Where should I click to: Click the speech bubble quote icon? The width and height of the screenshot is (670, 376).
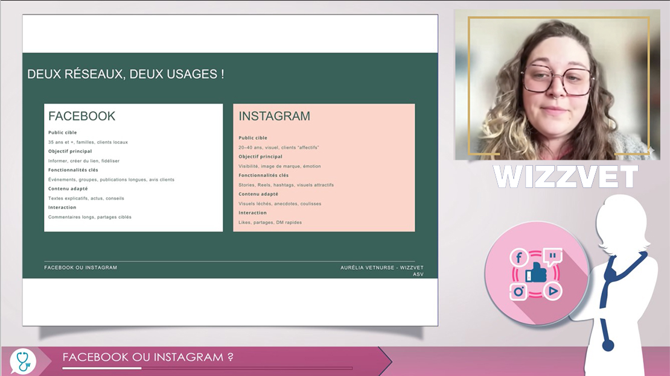(552, 257)
